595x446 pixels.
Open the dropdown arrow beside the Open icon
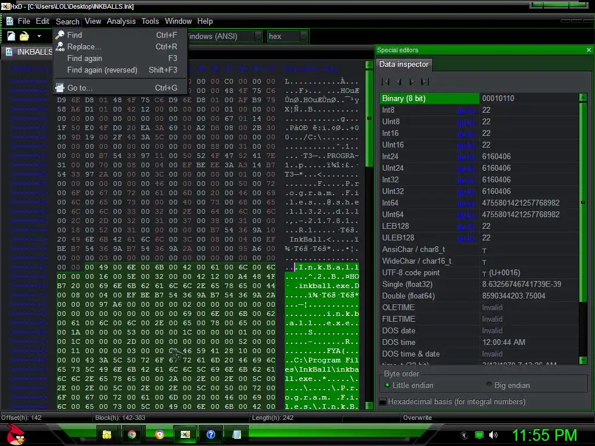pos(39,37)
